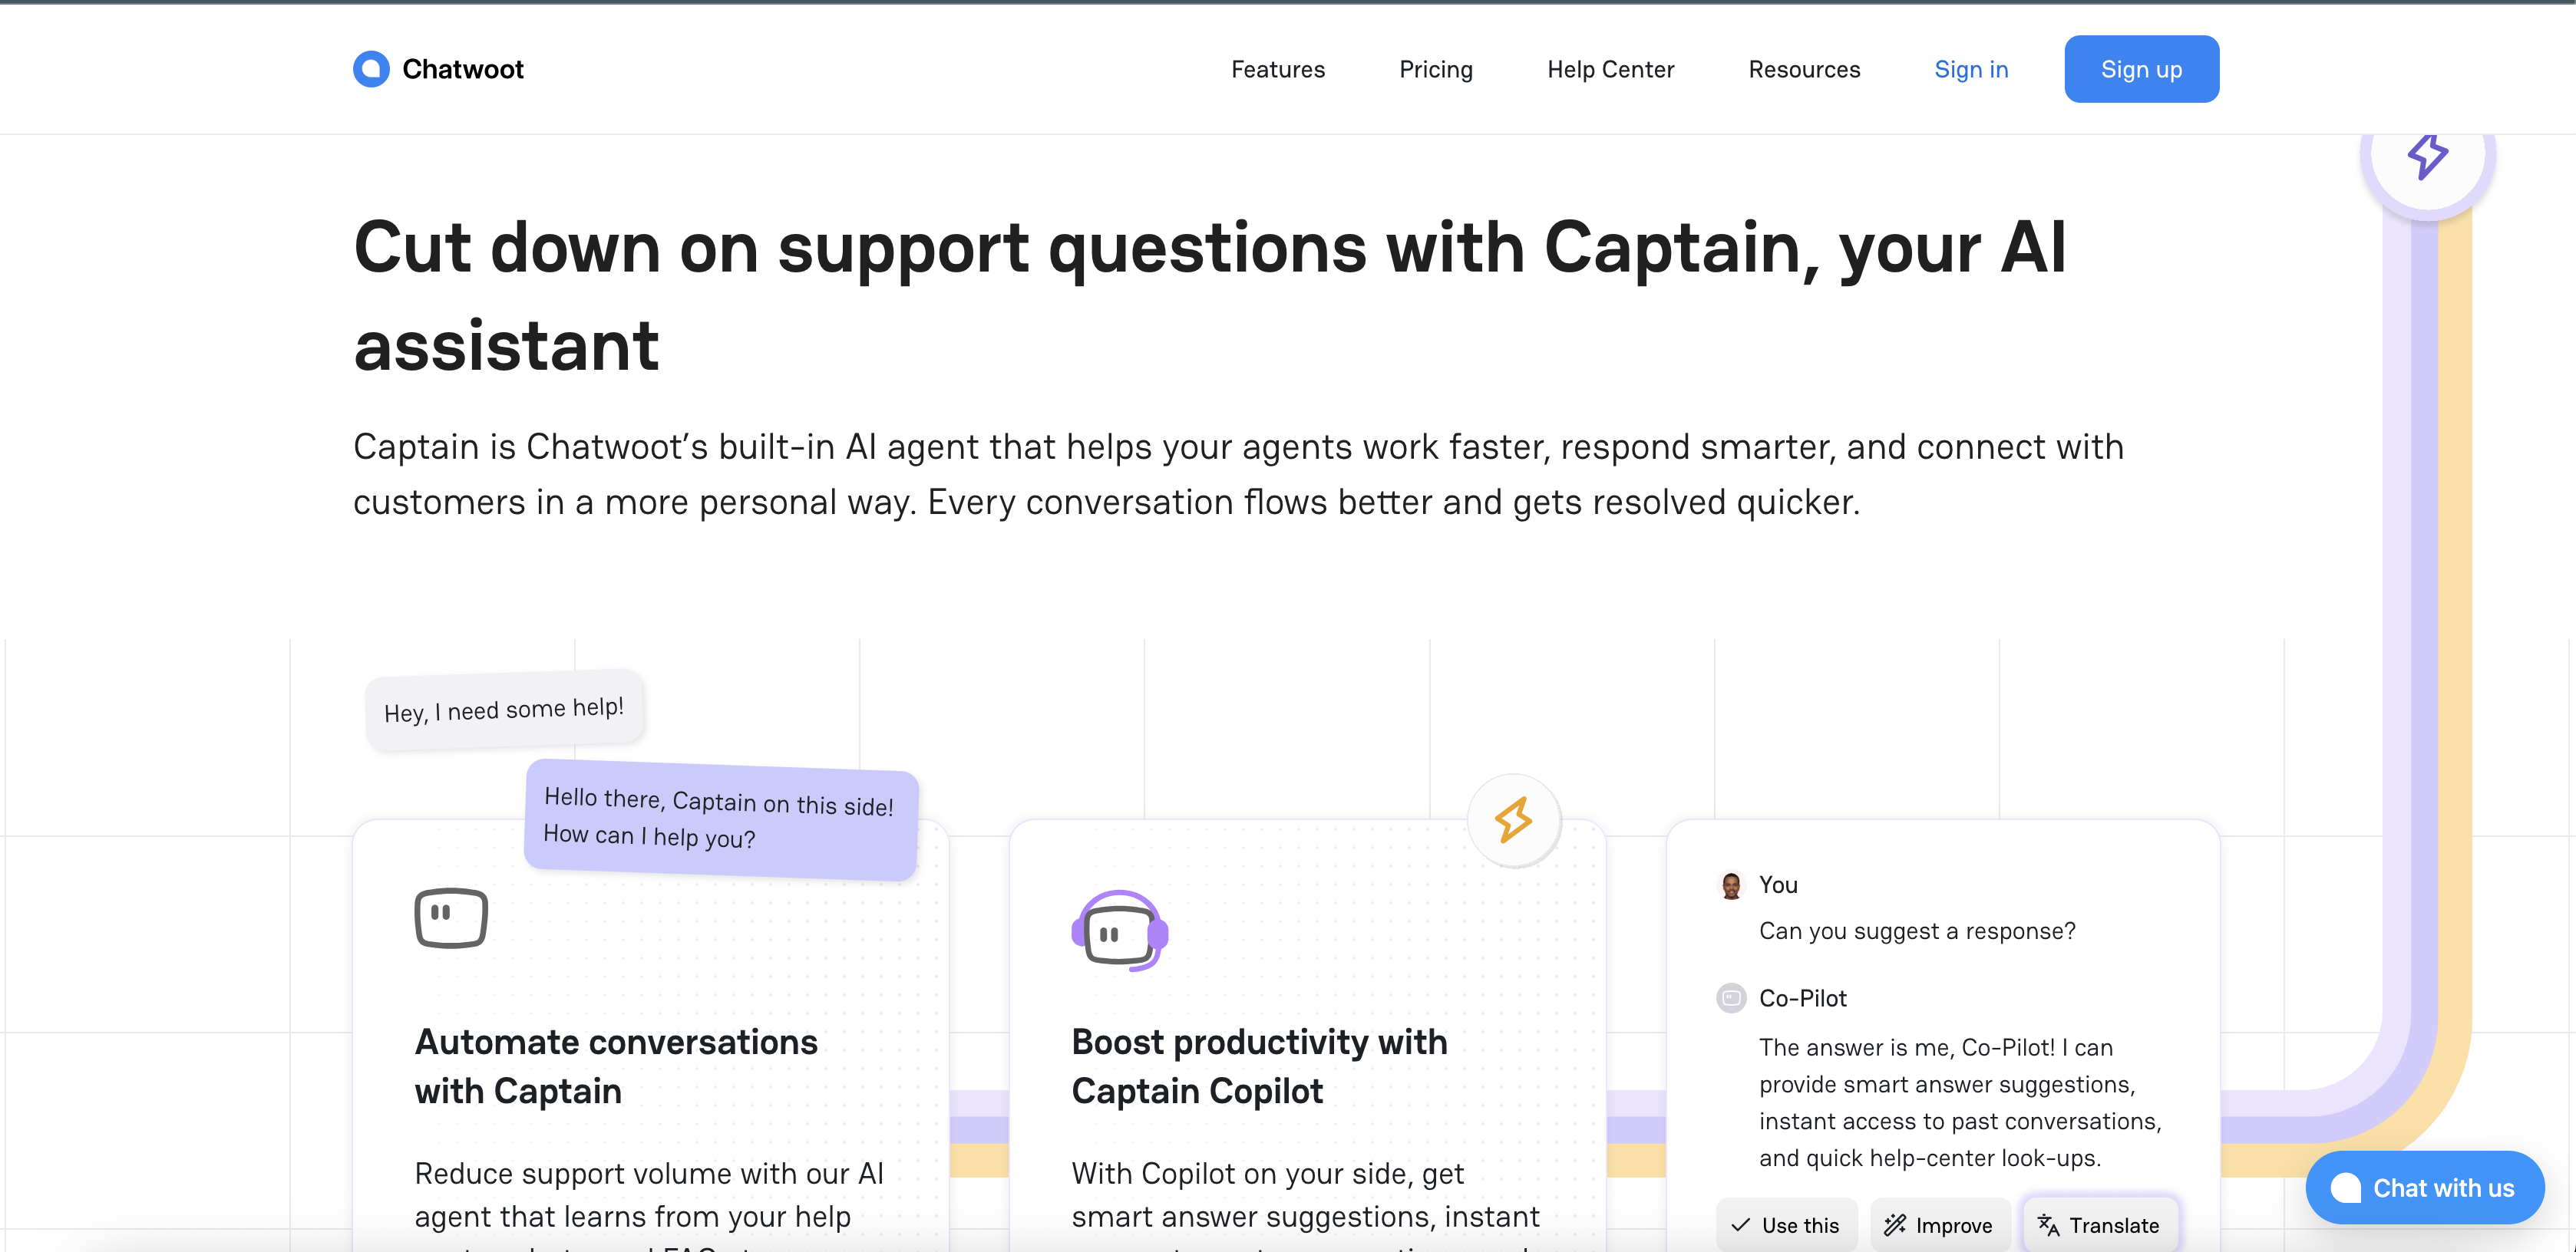Click the Sign in link
The width and height of the screenshot is (2576, 1252).
[x=1971, y=69]
